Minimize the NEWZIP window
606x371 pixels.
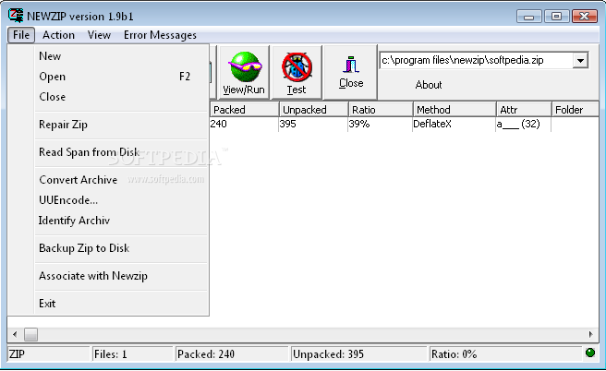528,17
